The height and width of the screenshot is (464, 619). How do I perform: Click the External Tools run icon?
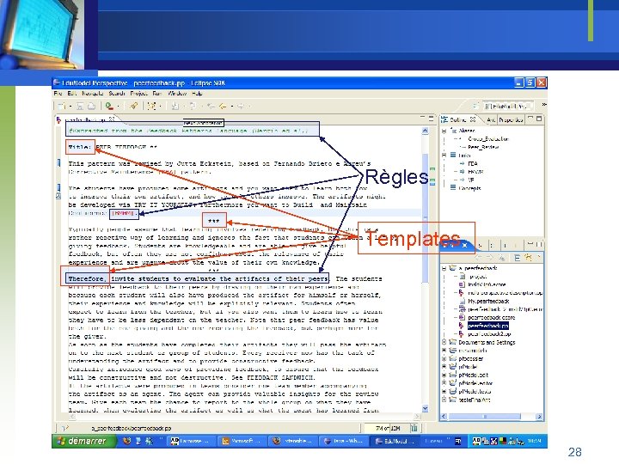pyautogui.click(x=109, y=107)
